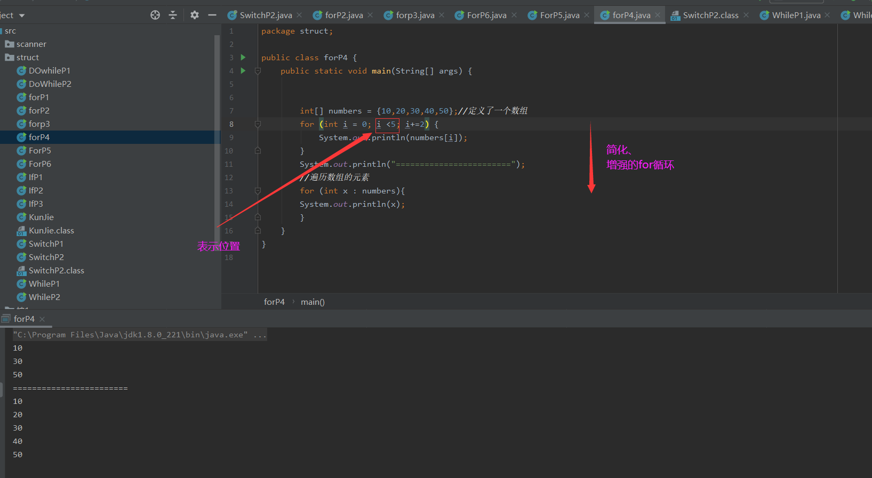The image size is (872, 478).
Task: Collapse the for loop fold at line 8
Action: pos(258,124)
